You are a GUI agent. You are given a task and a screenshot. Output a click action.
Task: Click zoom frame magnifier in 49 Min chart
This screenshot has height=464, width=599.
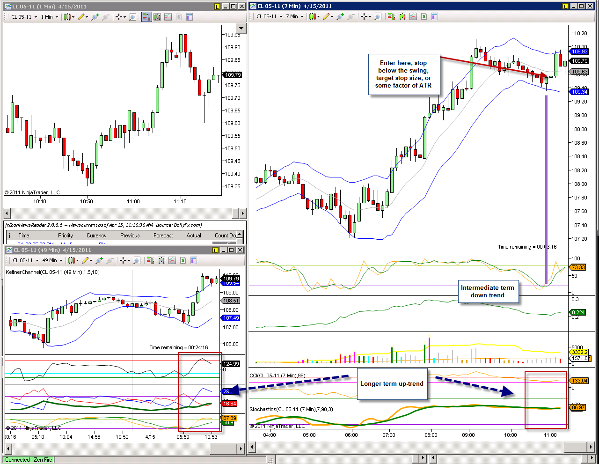[137, 260]
